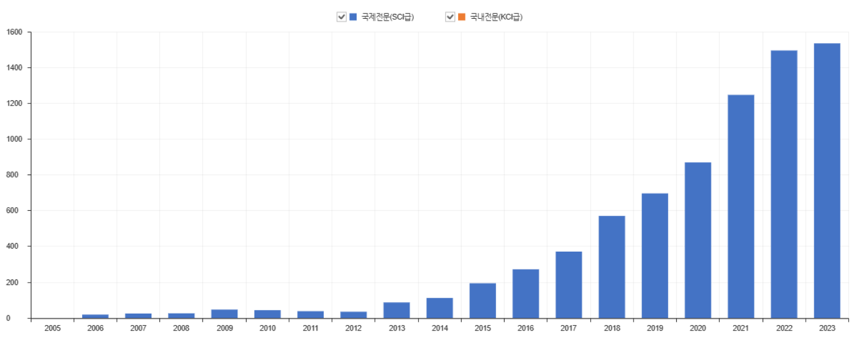Viewport: 858px width, 341px height.
Task: Select the small 2011 bar
Action: point(311,314)
